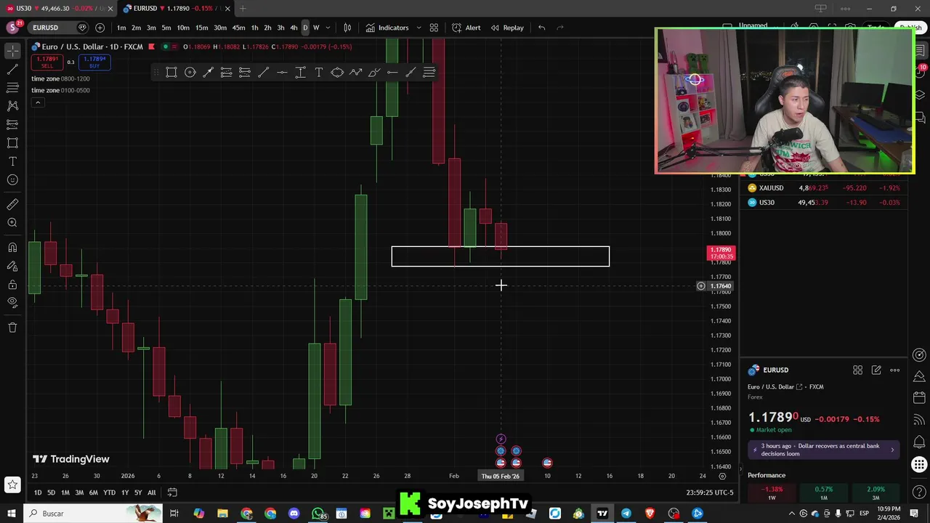930x523 pixels.
Task: Open timezone menu showing UTC-5
Action: tap(710, 492)
